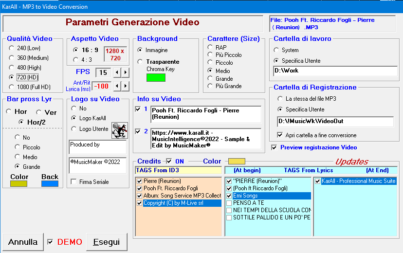Select Grande bar size
The width and height of the screenshot is (403, 253).
(17, 166)
